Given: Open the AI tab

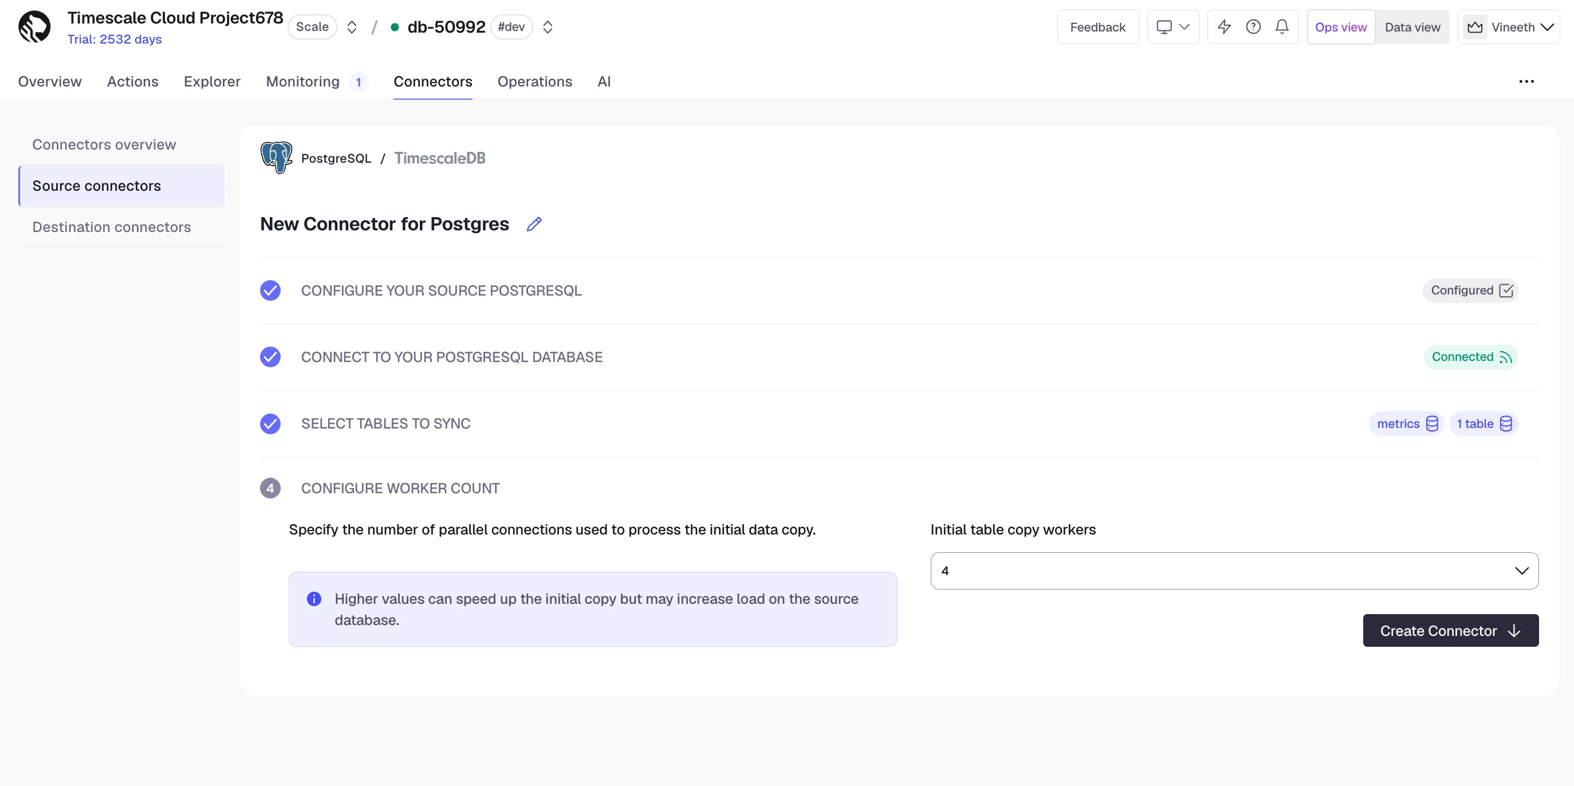Looking at the screenshot, I should tap(604, 81).
